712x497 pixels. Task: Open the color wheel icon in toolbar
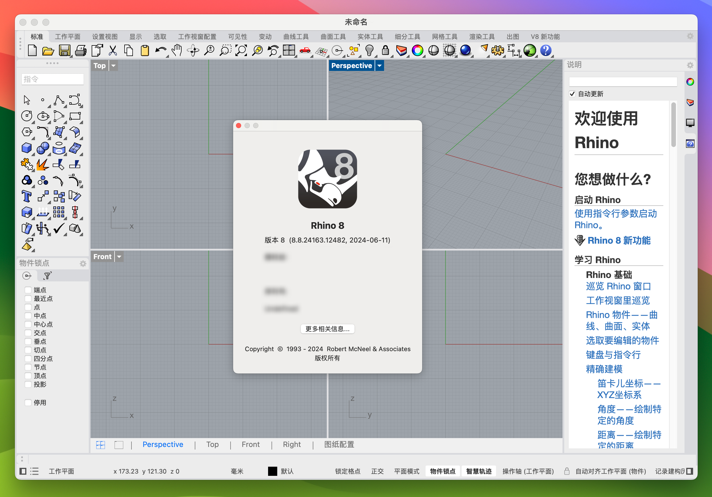click(x=417, y=51)
